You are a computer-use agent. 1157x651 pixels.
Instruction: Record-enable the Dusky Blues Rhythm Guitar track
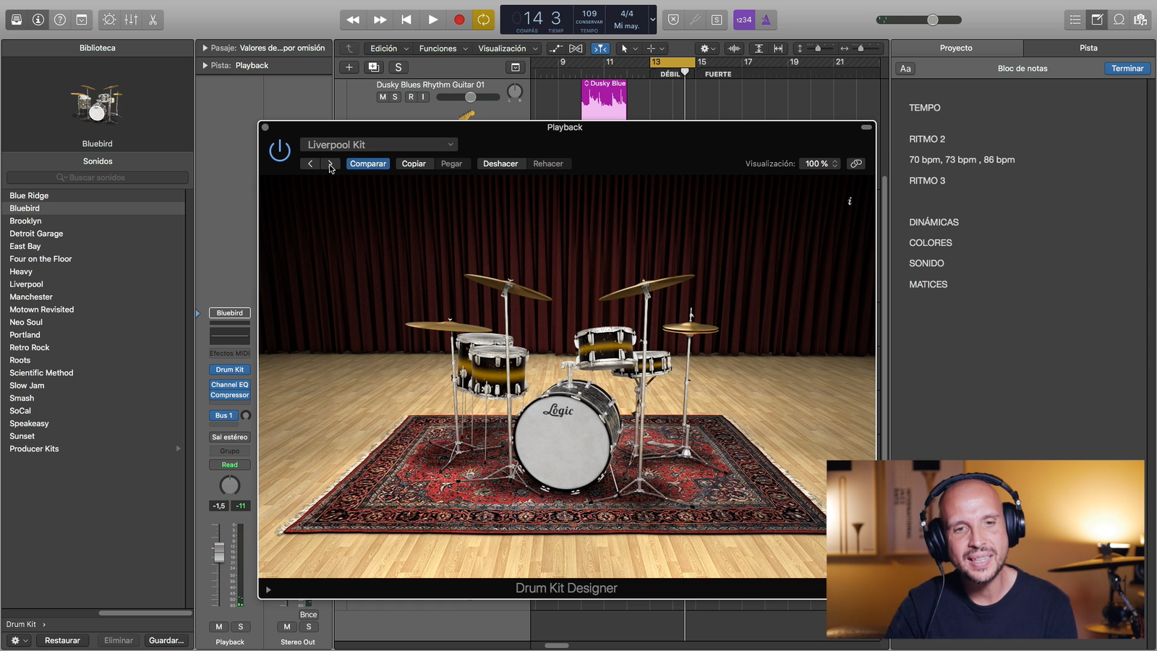coord(411,97)
